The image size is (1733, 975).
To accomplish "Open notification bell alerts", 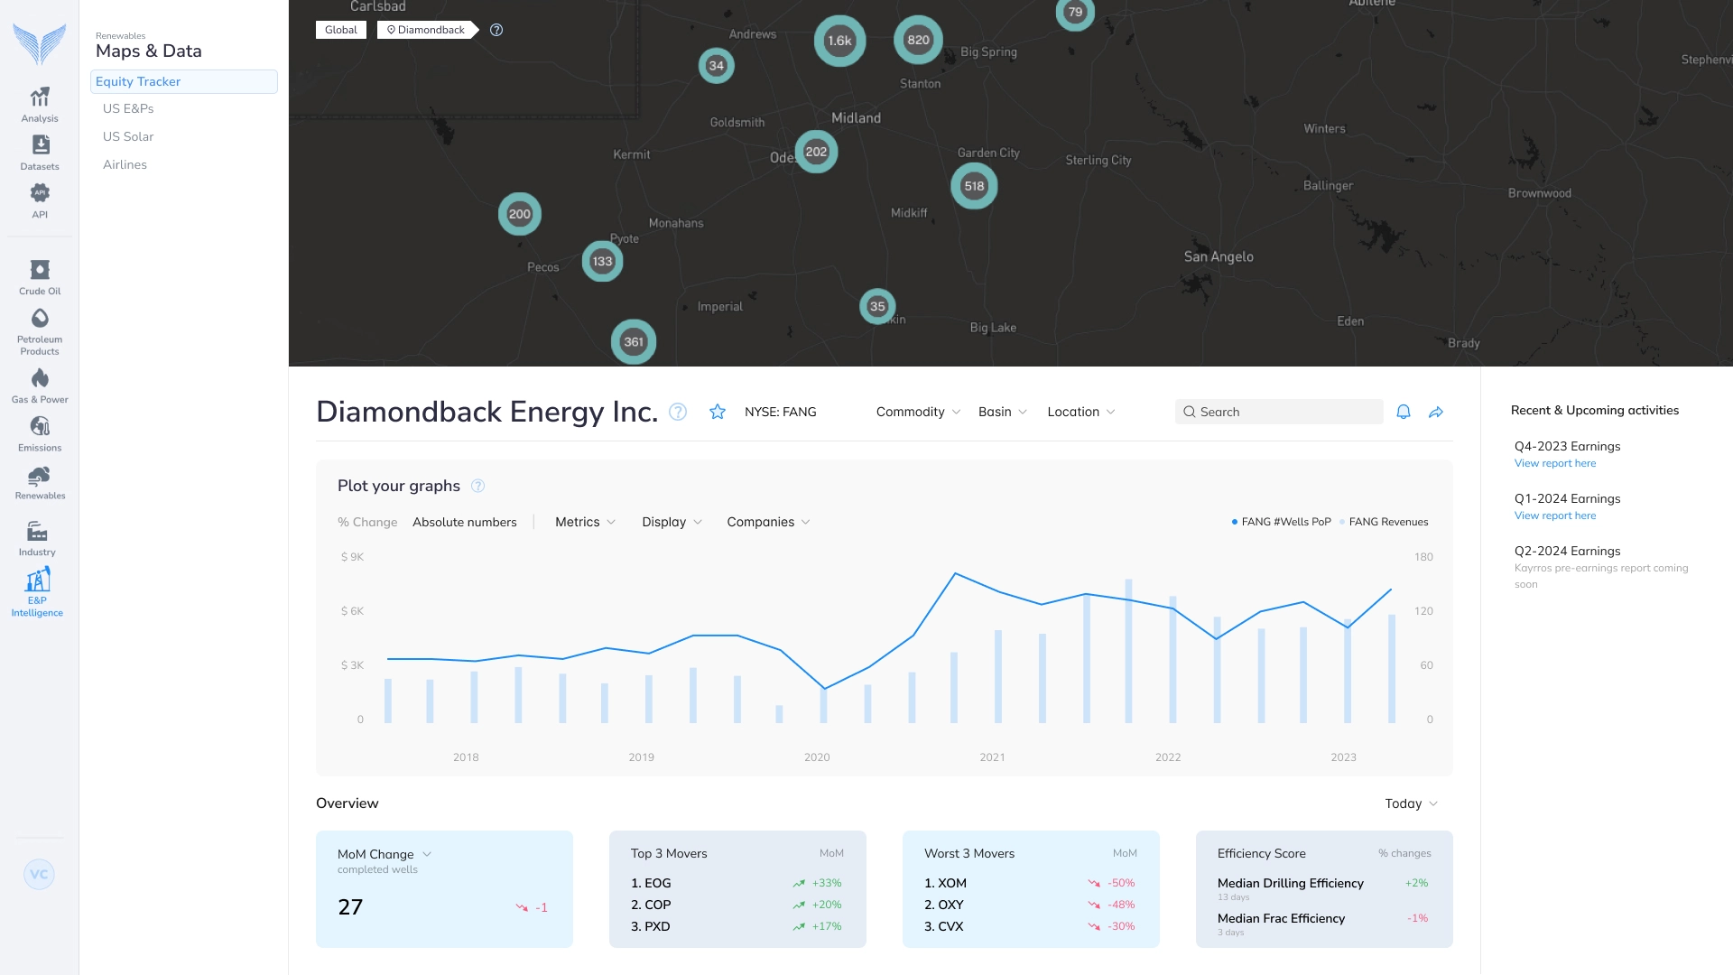I will [x=1404, y=412].
